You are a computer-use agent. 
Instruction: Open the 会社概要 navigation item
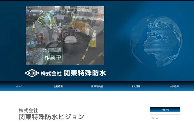tap(58, 87)
